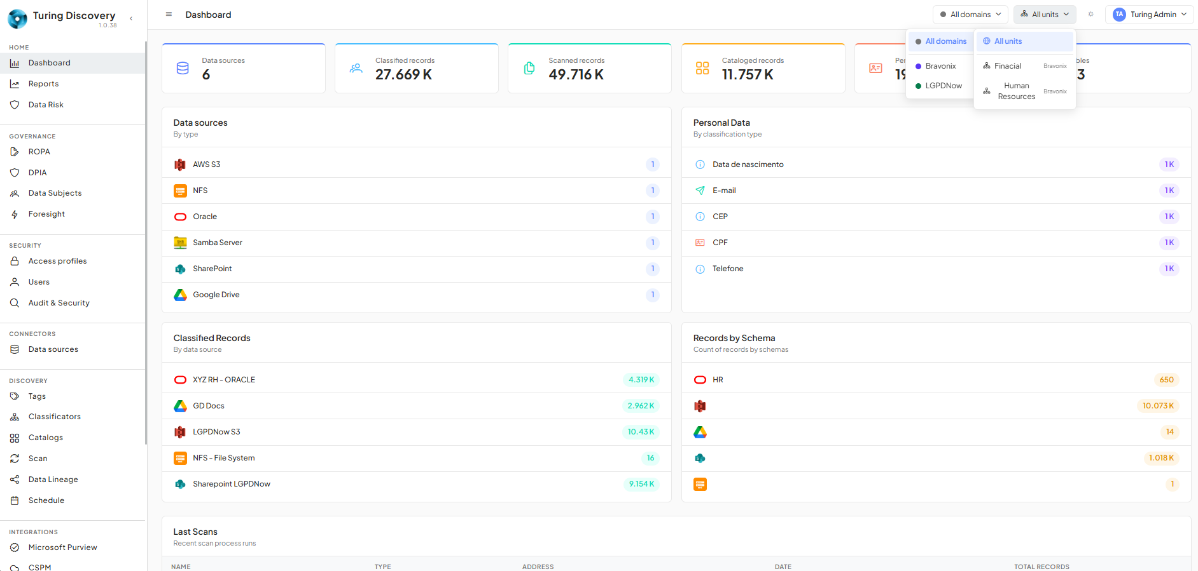Click the Microsoft Purview check icon
Viewport: 1198px width, 571px height.
[15, 547]
